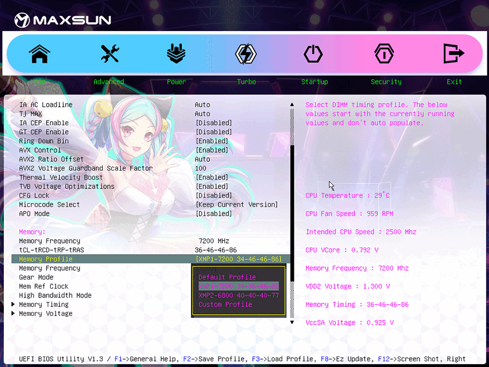The height and width of the screenshot is (367, 489).
Task: Open the Power plug icon
Action: point(176,53)
